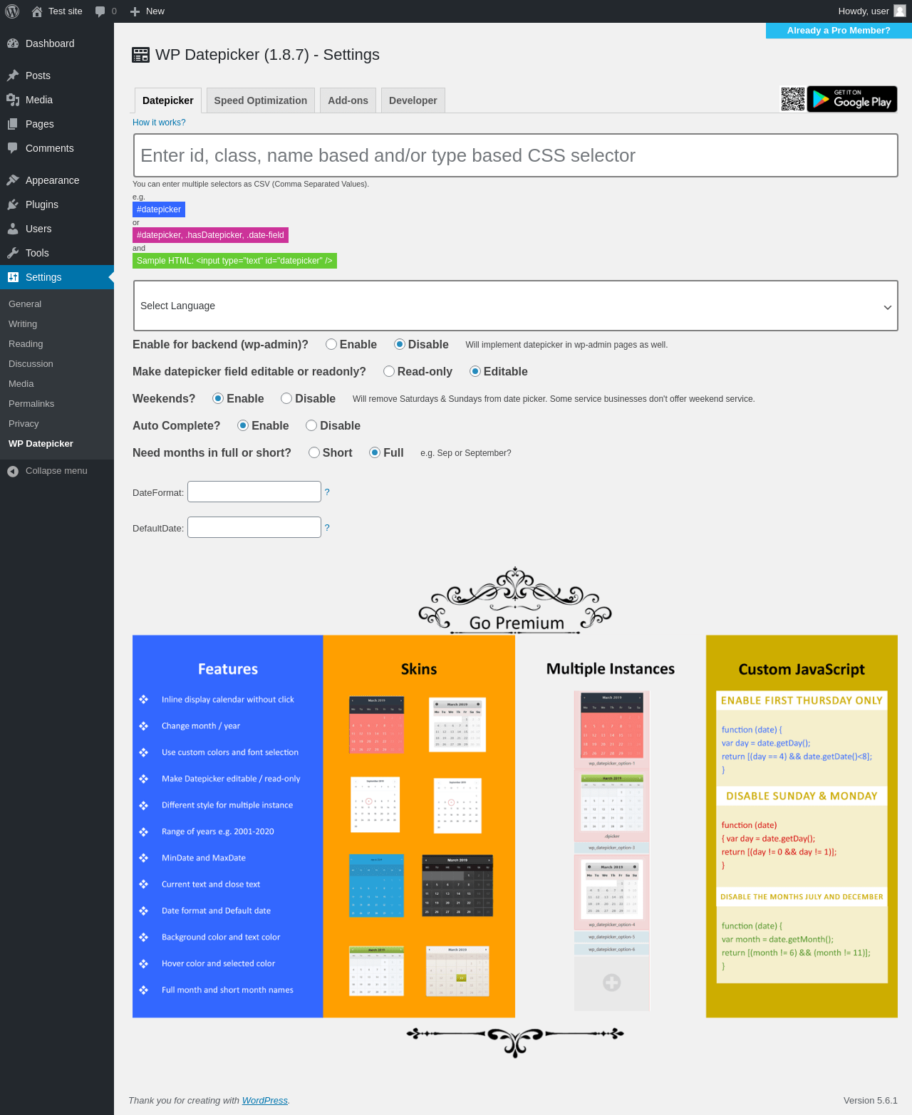Click the green Sample HTML example
Viewport: 912px width, 1115px height.
pyautogui.click(x=234, y=261)
